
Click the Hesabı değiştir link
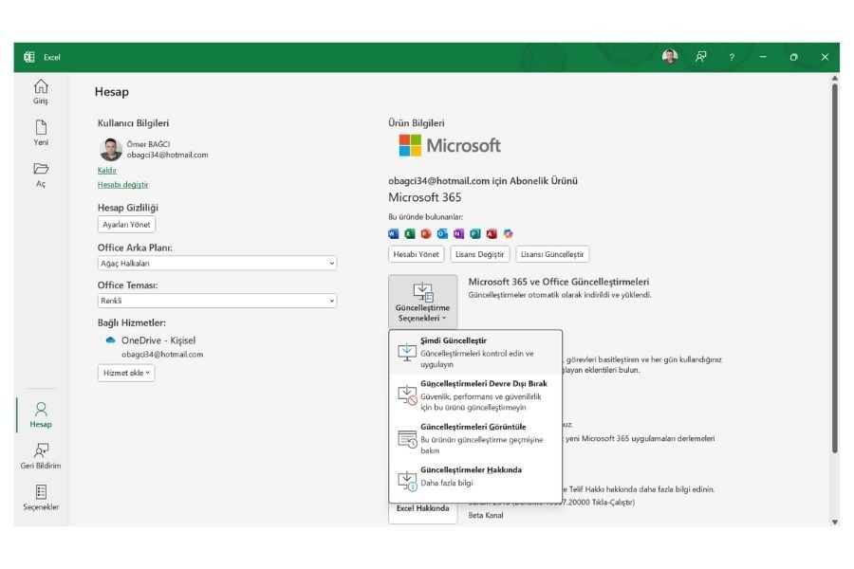coord(122,185)
